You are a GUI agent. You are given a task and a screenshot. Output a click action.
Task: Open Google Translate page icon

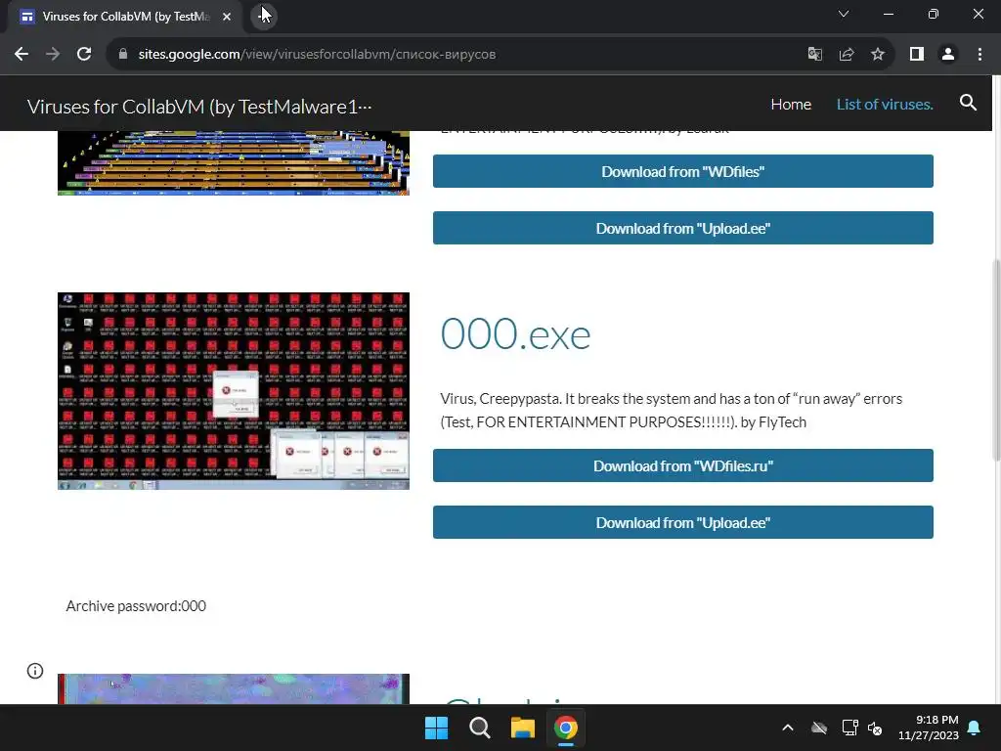click(814, 55)
